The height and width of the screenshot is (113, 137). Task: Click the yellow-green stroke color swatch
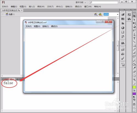click(x=134, y=87)
